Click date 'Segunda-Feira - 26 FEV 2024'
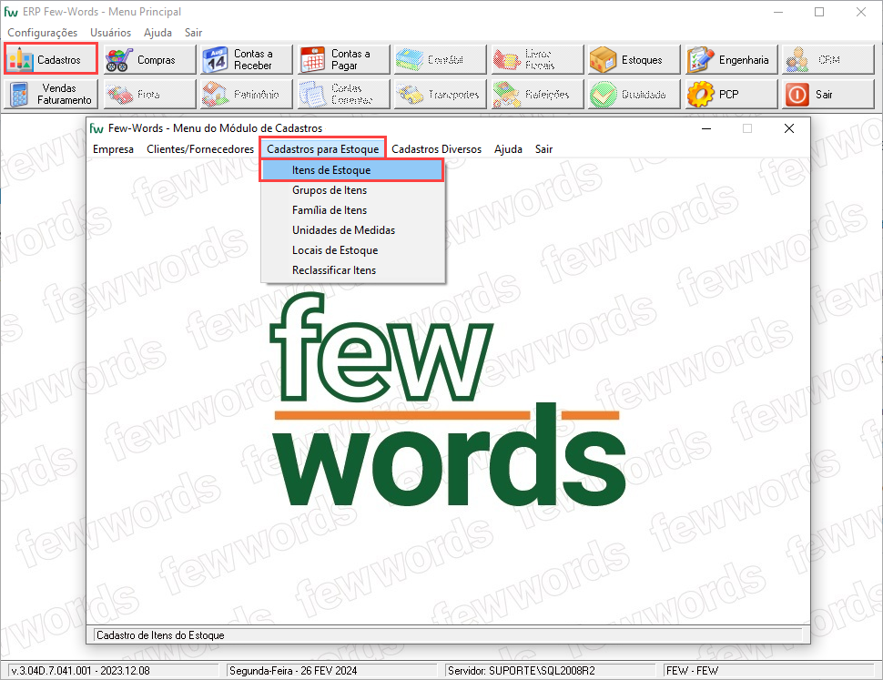Image resolution: width=883 pixels, height=680 pixels. pyautogui.click(x=293, y=670)
